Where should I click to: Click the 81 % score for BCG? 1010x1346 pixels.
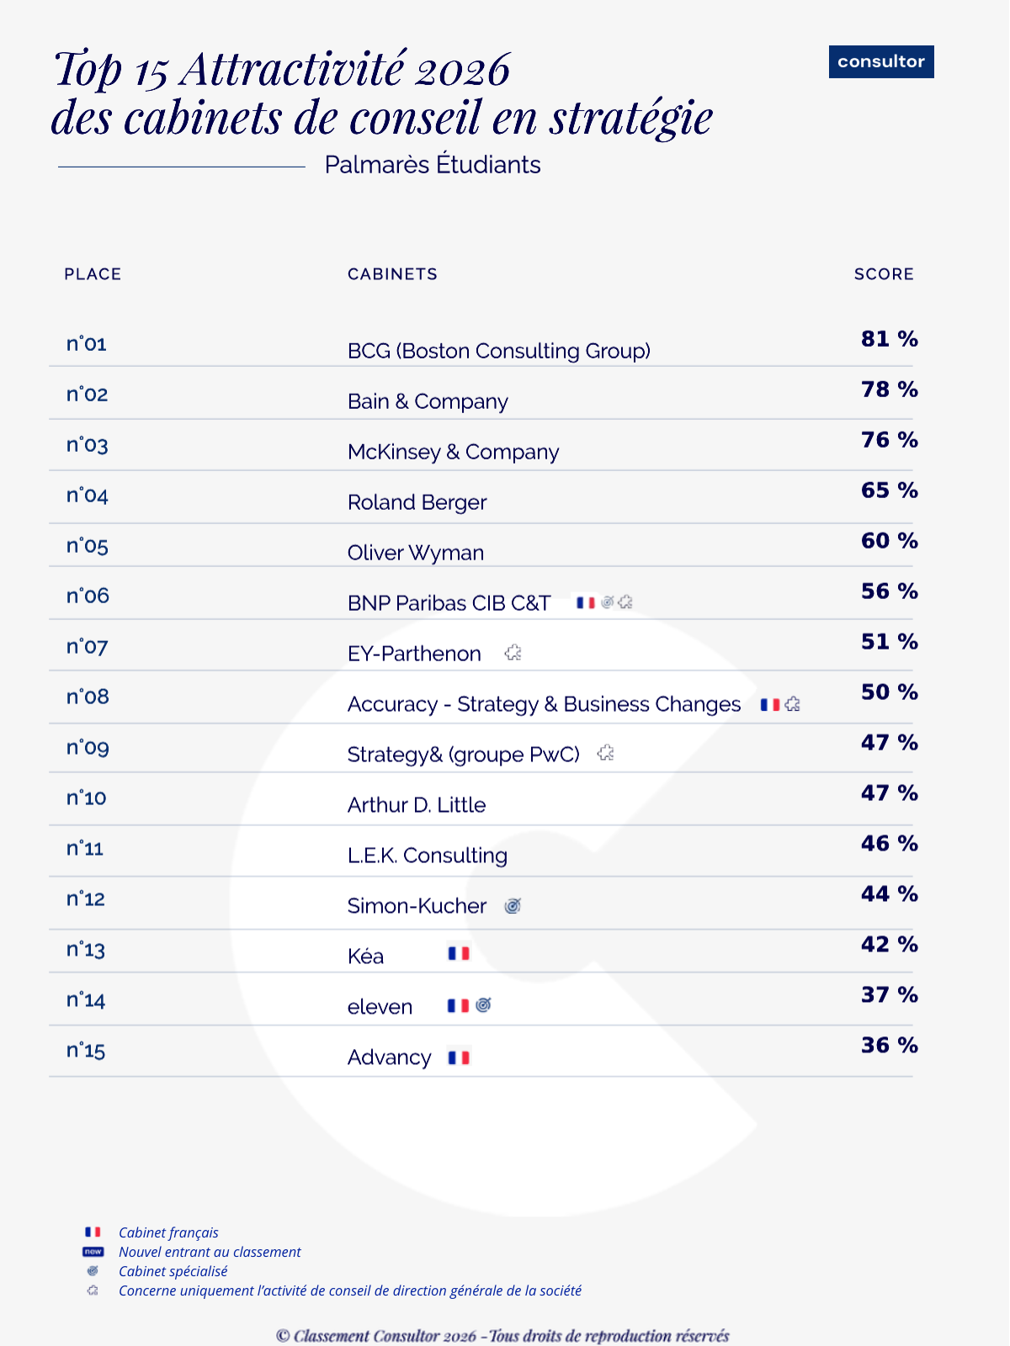[889, 339]
